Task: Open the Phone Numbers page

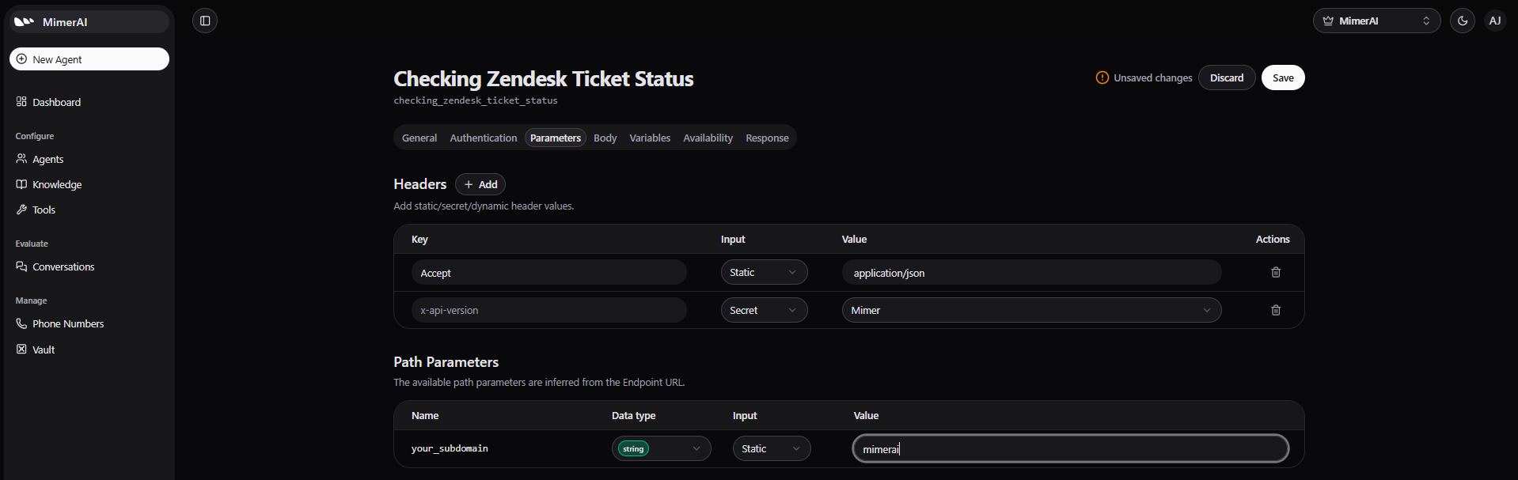Action: point(68,323)
